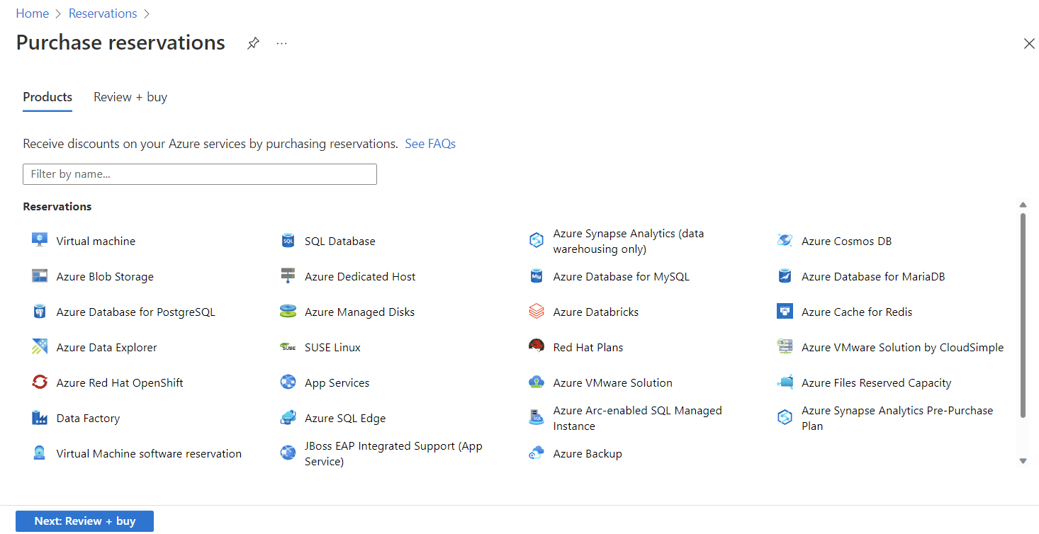Click the Azure Databricks icon
Viewport: 1039px width, 534px height.
pos(537,312)
